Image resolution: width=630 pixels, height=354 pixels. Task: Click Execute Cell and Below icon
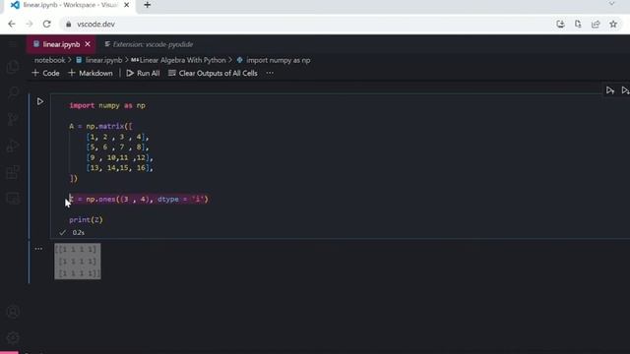[625, 90]
